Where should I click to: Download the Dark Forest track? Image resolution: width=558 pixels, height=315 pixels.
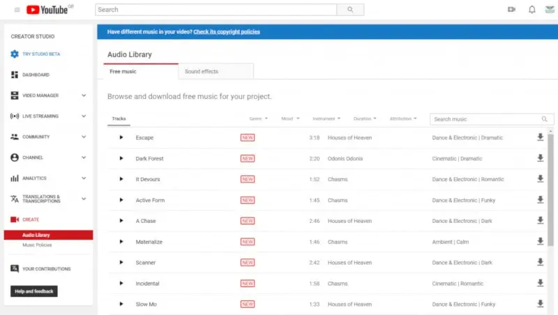click(540, 158)
